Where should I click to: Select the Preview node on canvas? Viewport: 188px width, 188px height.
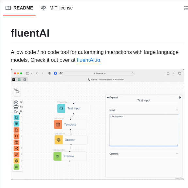70,156
